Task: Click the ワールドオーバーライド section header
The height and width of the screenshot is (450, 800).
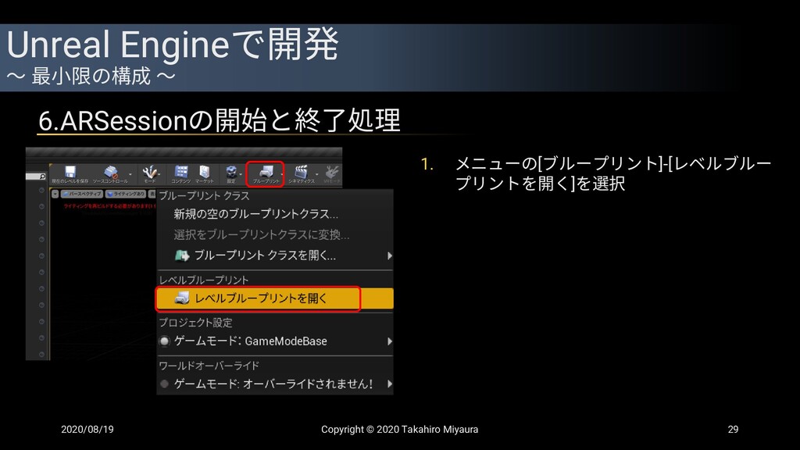Action: tap(209, 366)
